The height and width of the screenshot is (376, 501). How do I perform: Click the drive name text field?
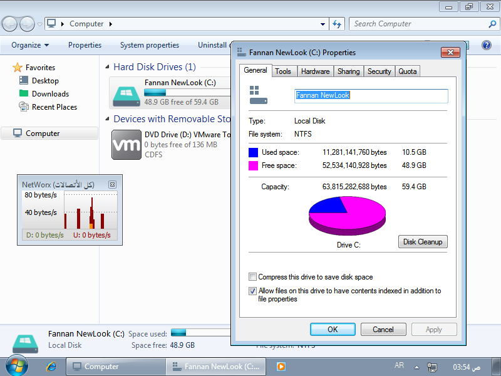tap(371, 96)
